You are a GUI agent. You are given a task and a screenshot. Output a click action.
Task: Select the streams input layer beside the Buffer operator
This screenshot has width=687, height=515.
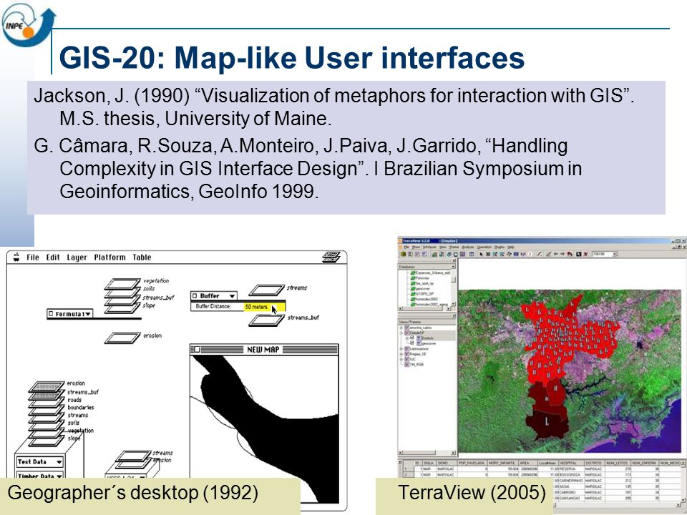tap(266, 290)
